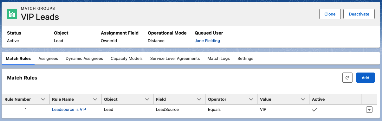Open Field column menu chevron

coord(199,99)
